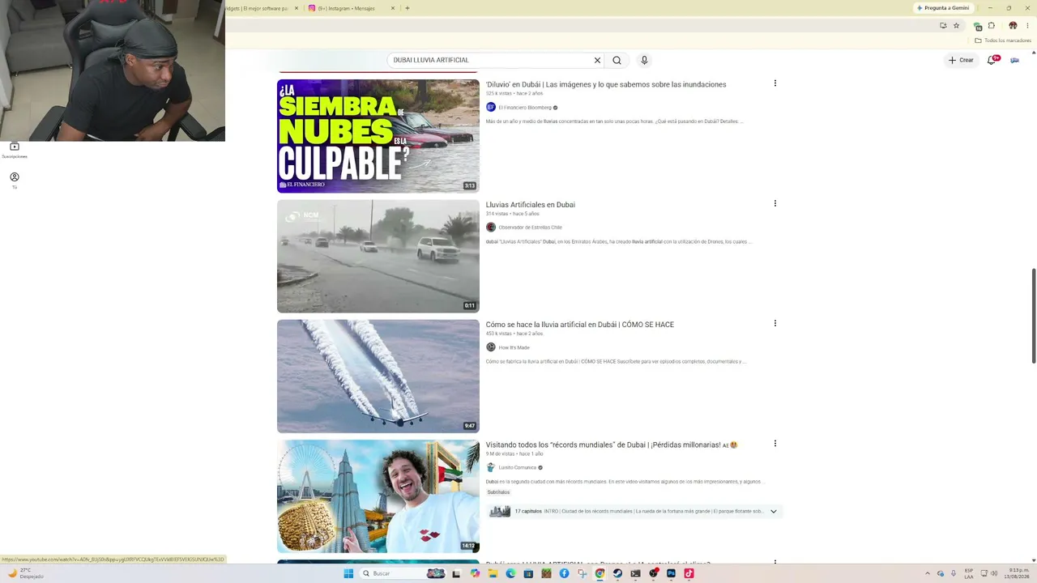Open Facebook from the taskbar
The image size is (1037, 583).
[x=564, y=573]
